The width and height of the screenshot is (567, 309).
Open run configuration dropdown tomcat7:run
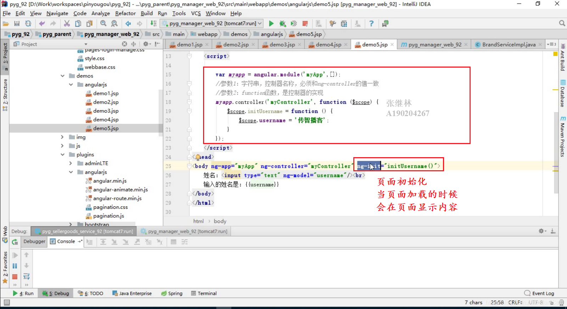pyautogui.click(x=212, y=23)
